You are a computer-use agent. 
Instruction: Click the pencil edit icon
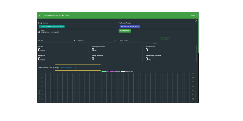(x=196, y=21)
